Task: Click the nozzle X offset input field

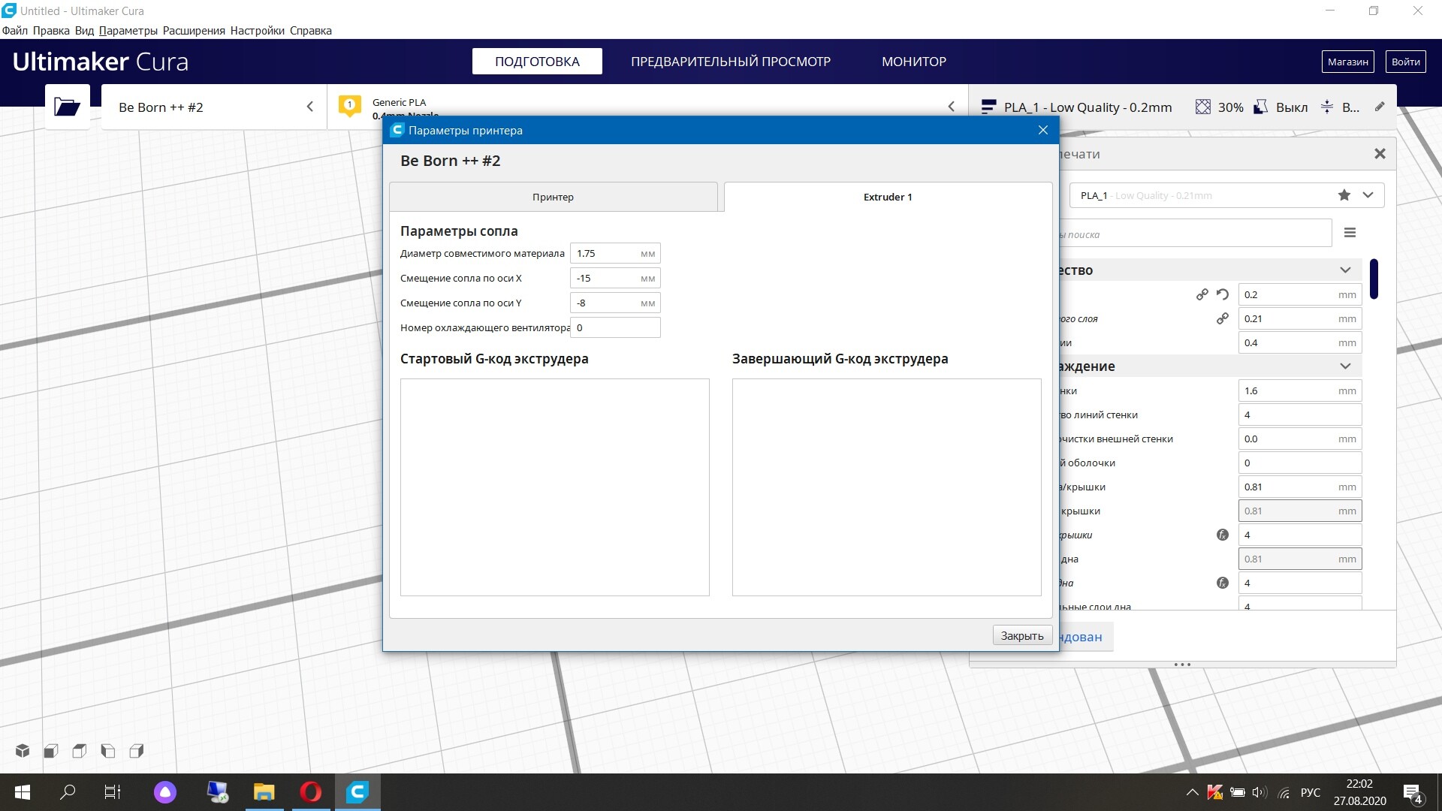Action: coord(607,278)
